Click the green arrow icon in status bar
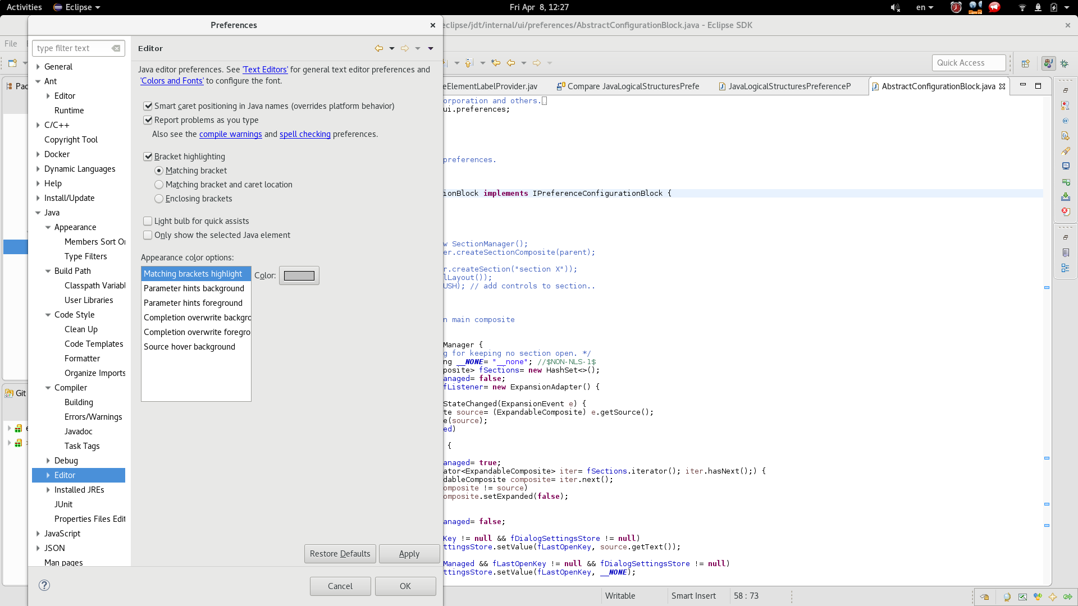 click(x=1068, y=597)
